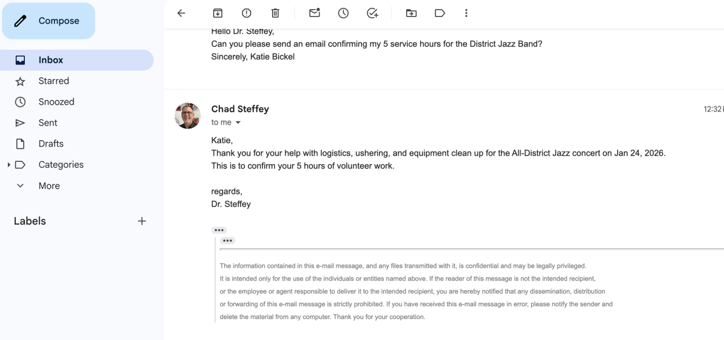The width and height of the screenshot is (724, 340).
Task: Expand the 'to me' recipient details arrow
Action: 238,123
